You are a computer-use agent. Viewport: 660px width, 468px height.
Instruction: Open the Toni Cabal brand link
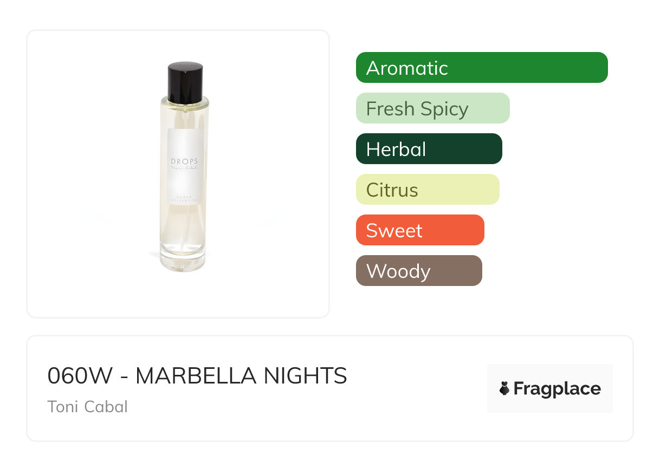coord(88,406)
